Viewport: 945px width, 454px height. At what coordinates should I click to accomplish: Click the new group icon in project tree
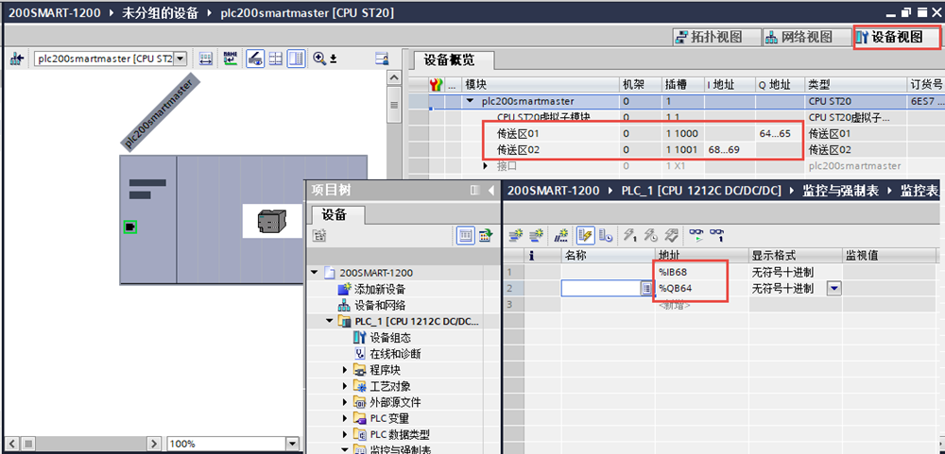[319, 237]
